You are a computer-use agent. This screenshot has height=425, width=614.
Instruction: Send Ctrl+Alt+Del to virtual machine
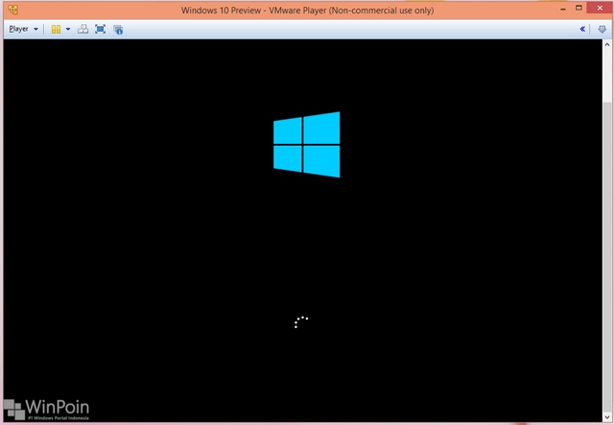click(x=83, y=29)
